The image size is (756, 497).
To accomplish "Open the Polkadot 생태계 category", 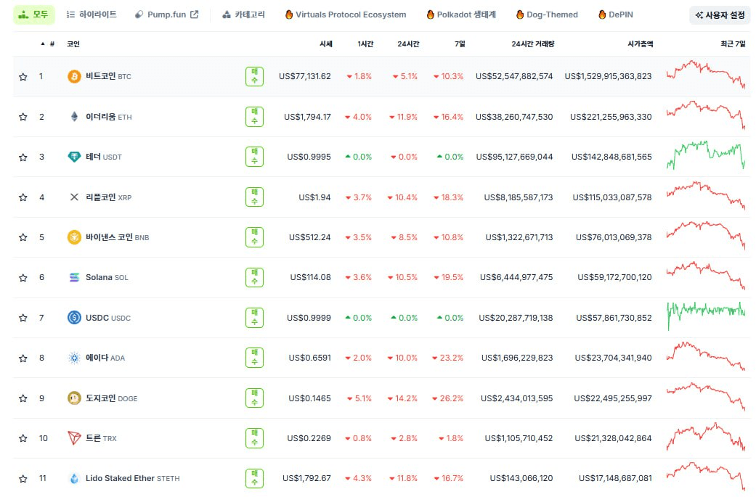I will 461,15.
